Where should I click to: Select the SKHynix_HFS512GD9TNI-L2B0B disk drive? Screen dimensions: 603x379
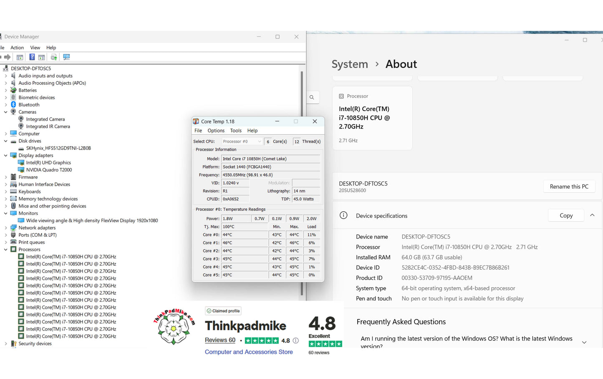point(58,148)
